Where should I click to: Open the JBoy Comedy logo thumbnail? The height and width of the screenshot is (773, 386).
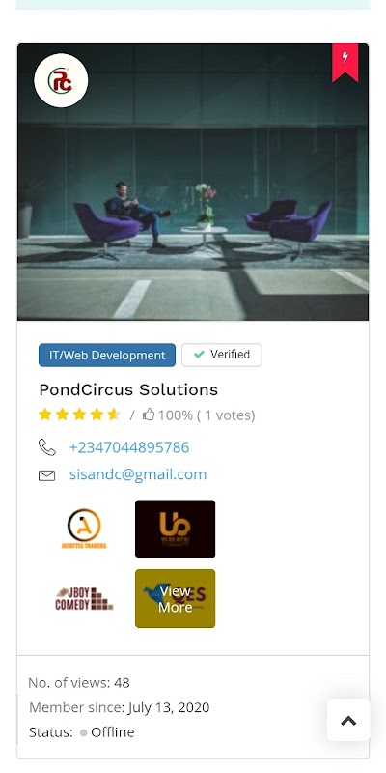84,598
